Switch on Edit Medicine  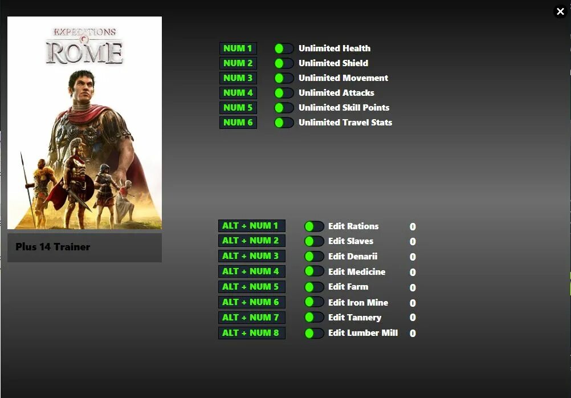click(x=314, y=273)
